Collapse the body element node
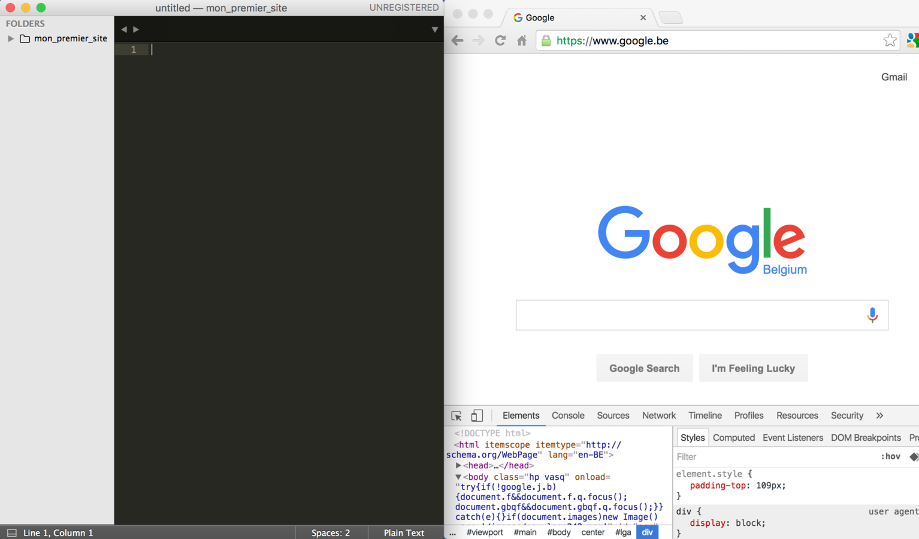The width and height of the screenshot is (919, 539). [458, 477]
